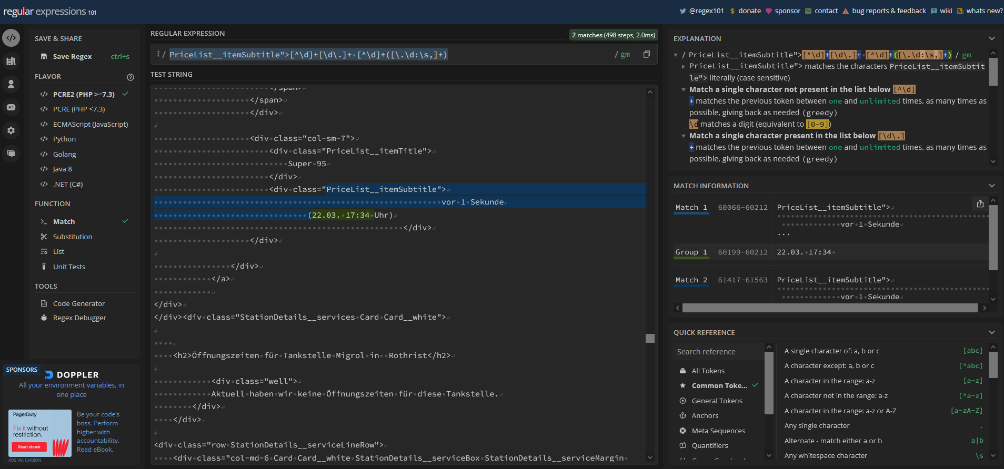Focus the Search reference field

coord(718,352)
